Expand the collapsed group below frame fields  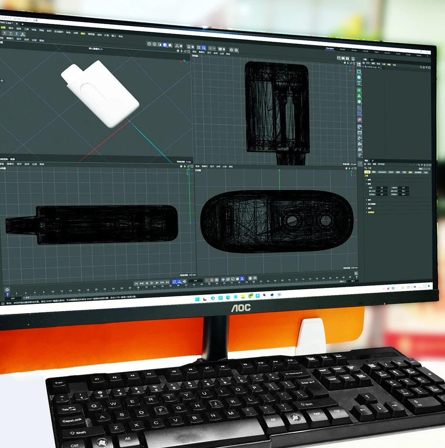click(x=367, y=200)
